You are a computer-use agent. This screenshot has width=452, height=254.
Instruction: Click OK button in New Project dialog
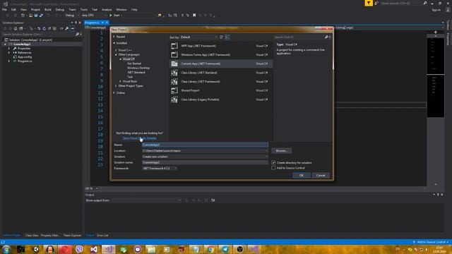point(302,176)
